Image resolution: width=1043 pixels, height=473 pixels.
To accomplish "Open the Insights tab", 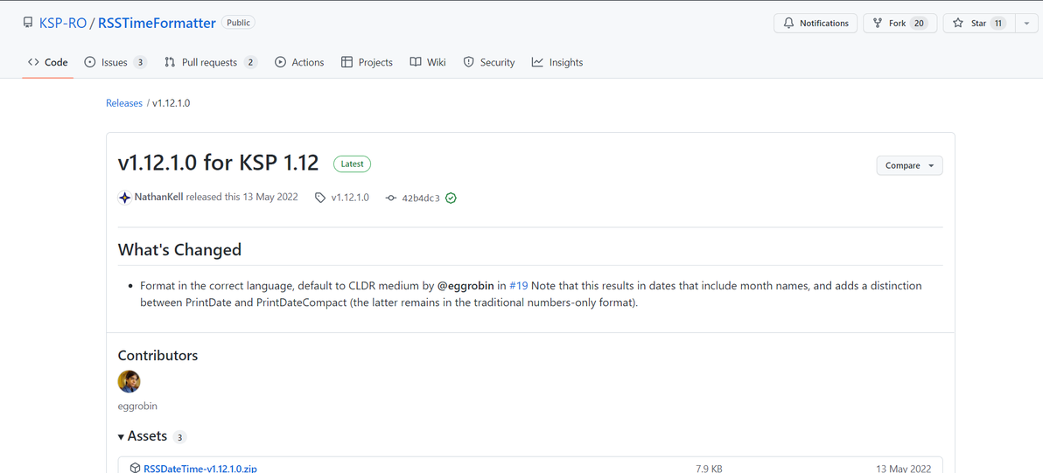I will click(x=557, y=62).
